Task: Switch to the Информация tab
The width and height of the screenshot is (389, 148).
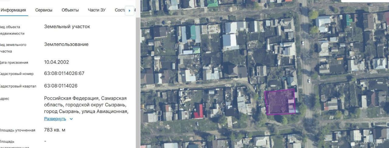Action: (x=13, y=10)
